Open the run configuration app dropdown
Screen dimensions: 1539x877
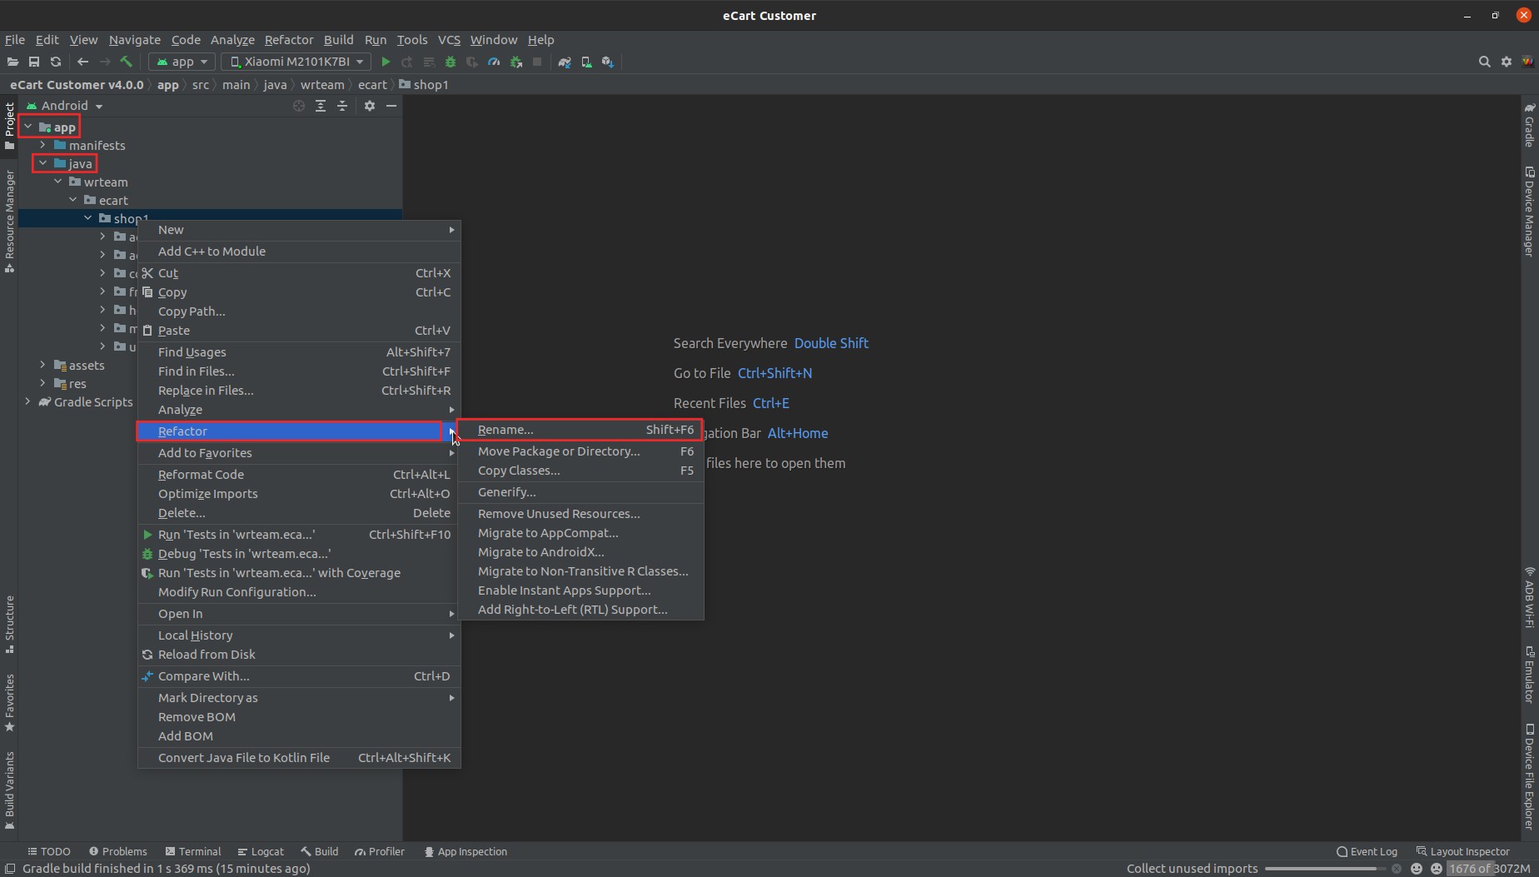[x=181, y=62]
